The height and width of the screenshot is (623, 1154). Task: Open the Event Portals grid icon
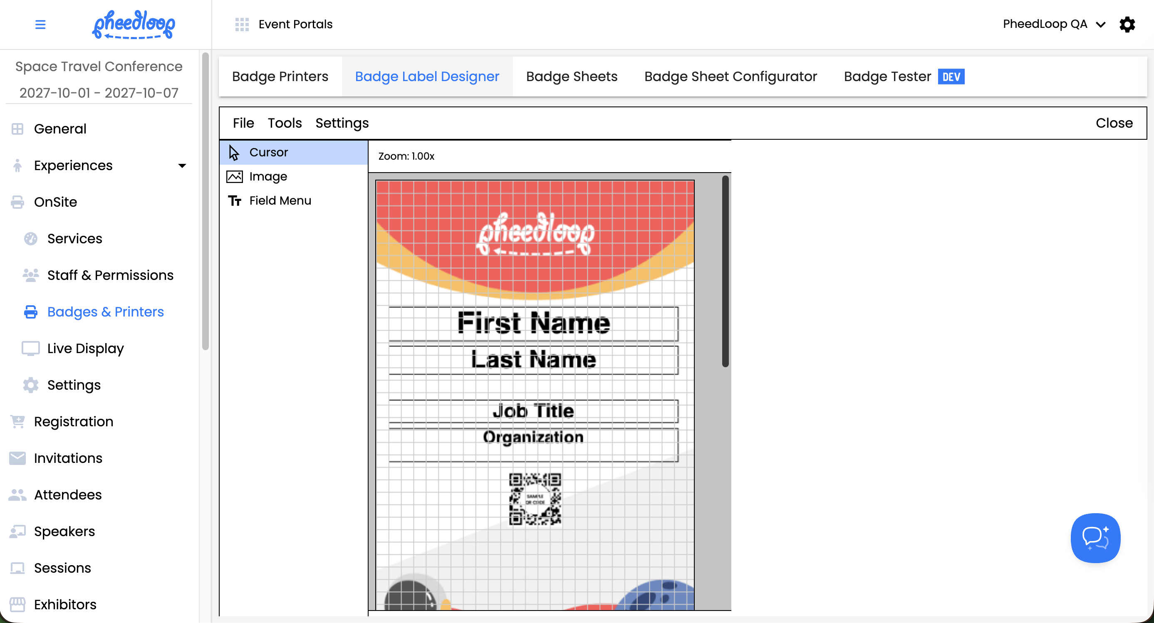pos(242,24)
